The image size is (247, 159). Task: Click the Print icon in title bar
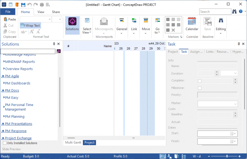pyautogui.click(x=42, y=5)
